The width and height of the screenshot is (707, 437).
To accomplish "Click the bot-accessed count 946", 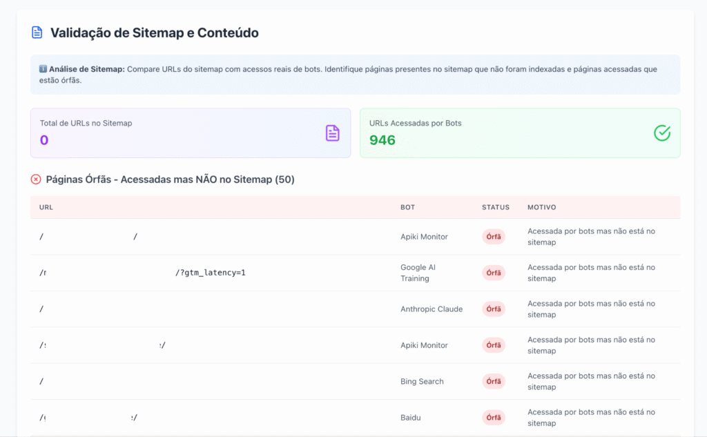I will point(382,140).
